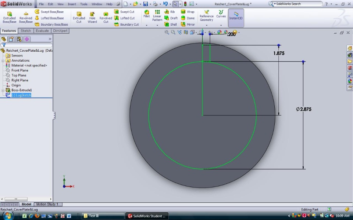Expand the Linear Pattern dropdown arrow
Viewport: 353px width, 220px height.
click(157, 25)
